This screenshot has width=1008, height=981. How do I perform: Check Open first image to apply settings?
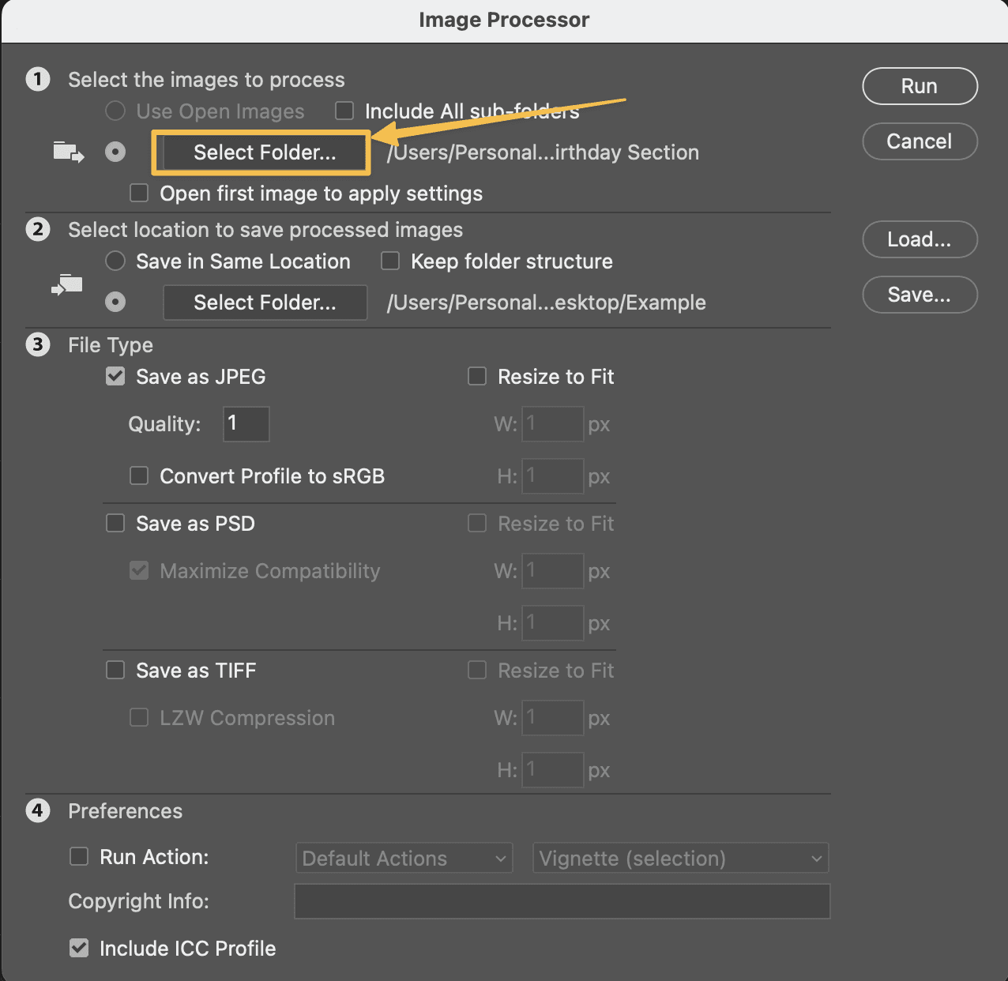[x=139, y=193]
